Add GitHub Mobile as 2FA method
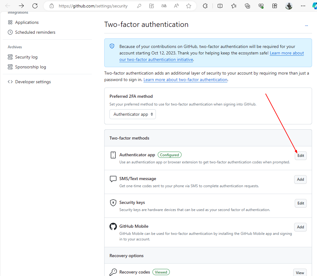Image resolution: width=317 pixels, height=276 pixels. pyautogui.click(x=300, y=227)
